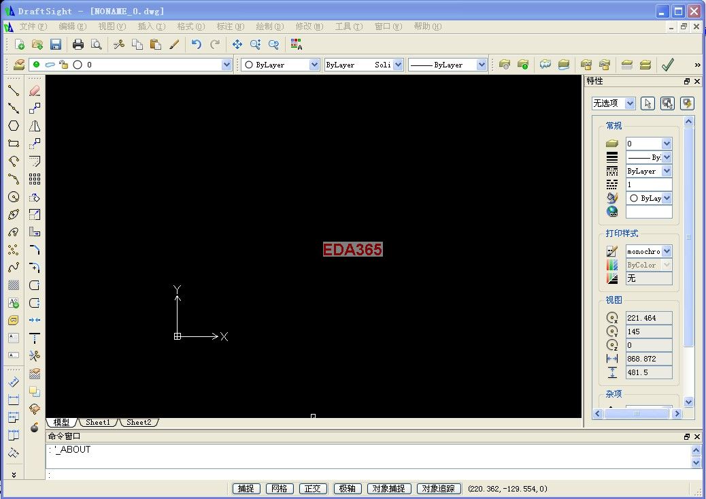The height and width of the screenshot is (499, 706).
Task: Switch to the 模型 Model tab
Action: pos(62,422)
